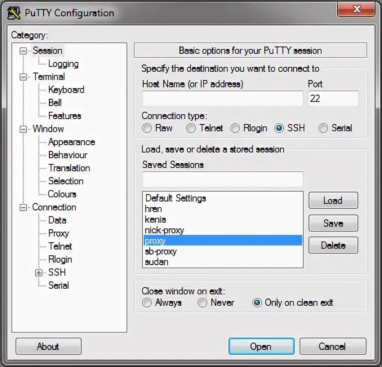Set close window on exit to Always
This screenshot has height=367, width=382.
pos(147,303)
